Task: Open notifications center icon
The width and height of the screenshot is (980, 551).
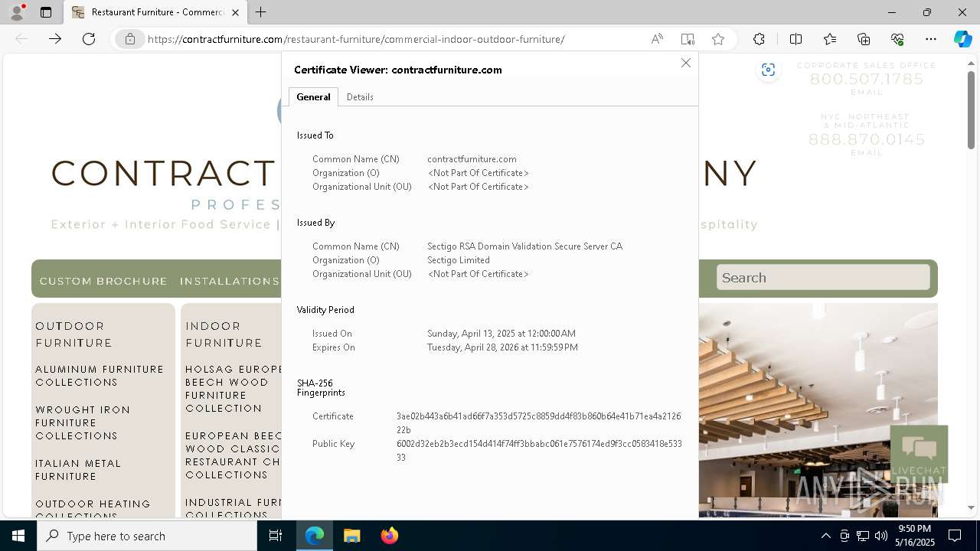Action: coord(955,536)
